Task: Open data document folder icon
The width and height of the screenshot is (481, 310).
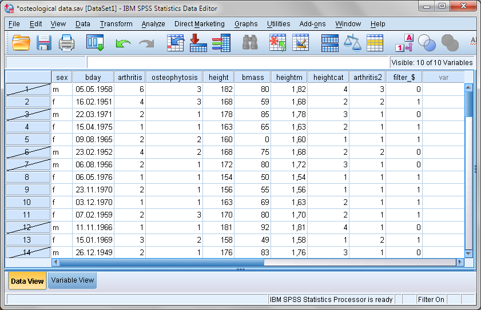Action: point(21,43)
